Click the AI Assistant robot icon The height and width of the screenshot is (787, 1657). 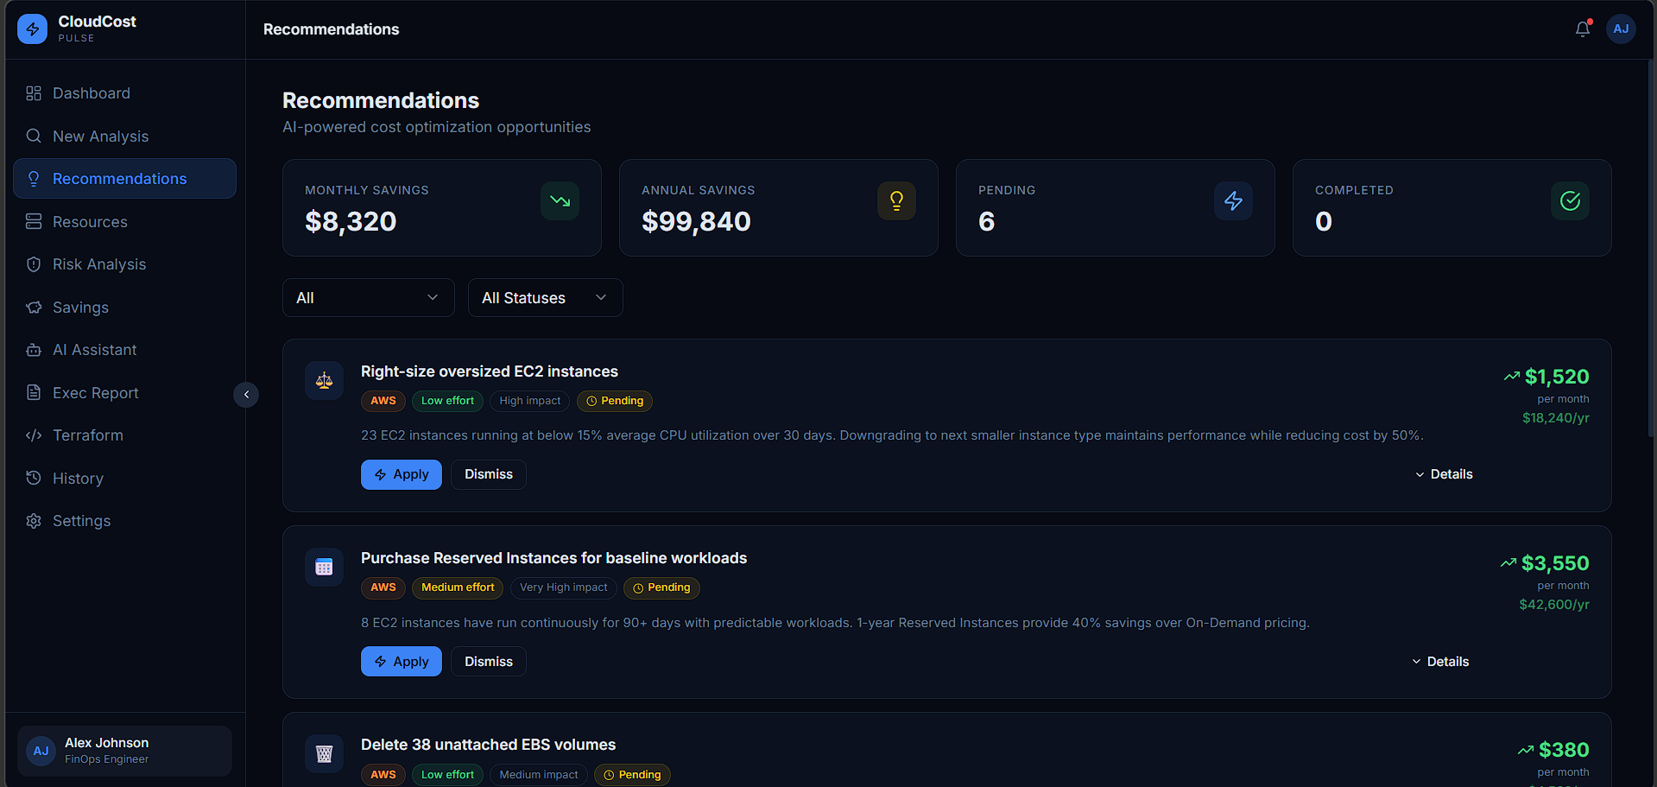click(34, 350)
